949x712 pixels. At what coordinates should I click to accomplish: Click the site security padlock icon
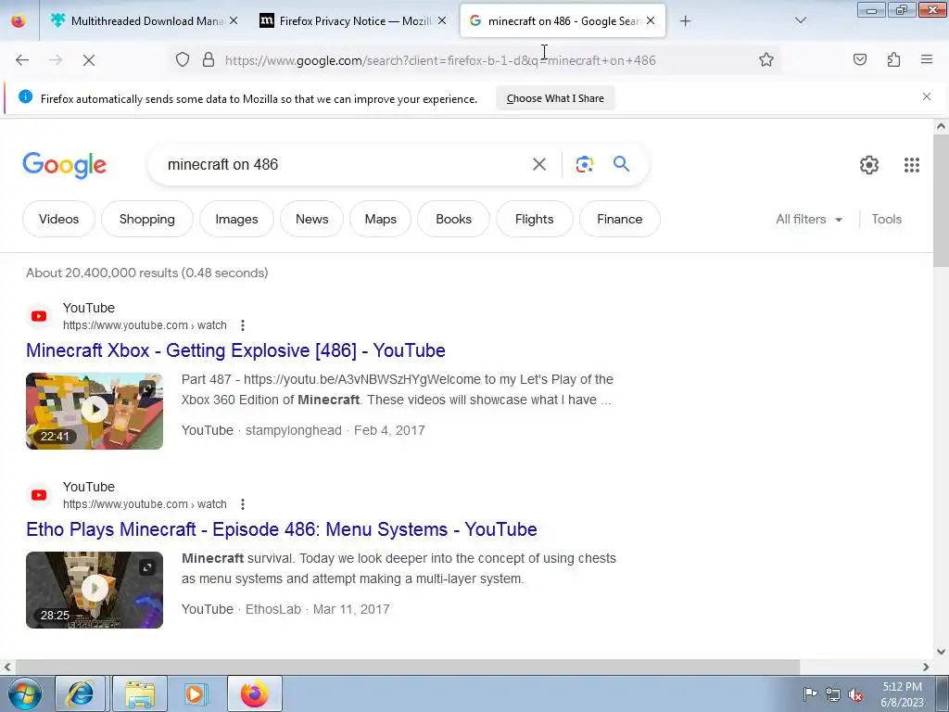(209, 59)
